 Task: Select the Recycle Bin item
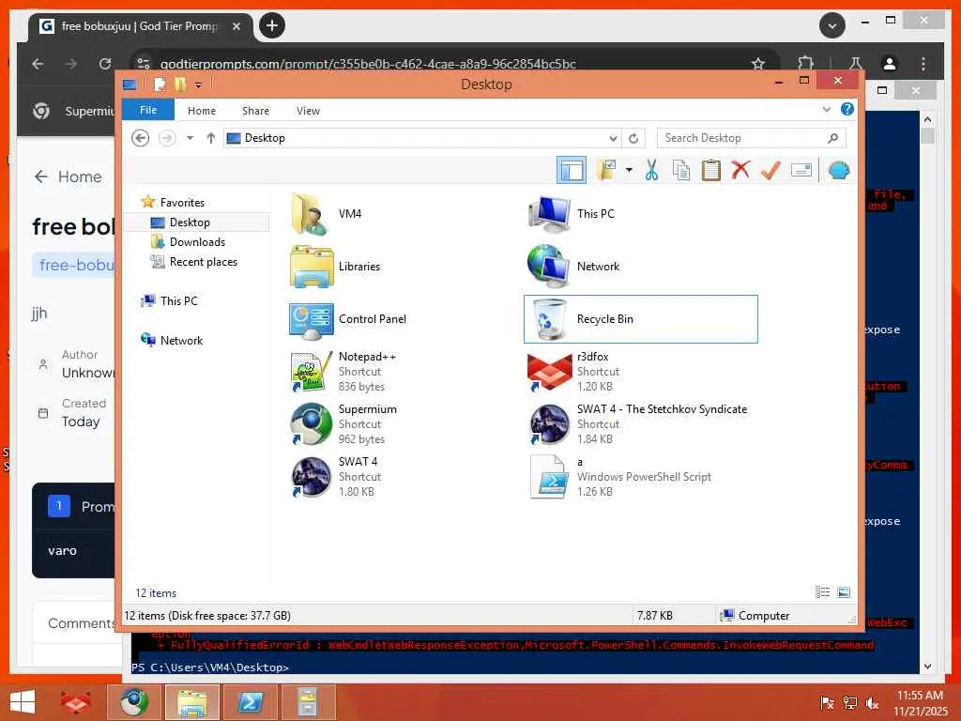coord(640,319)
